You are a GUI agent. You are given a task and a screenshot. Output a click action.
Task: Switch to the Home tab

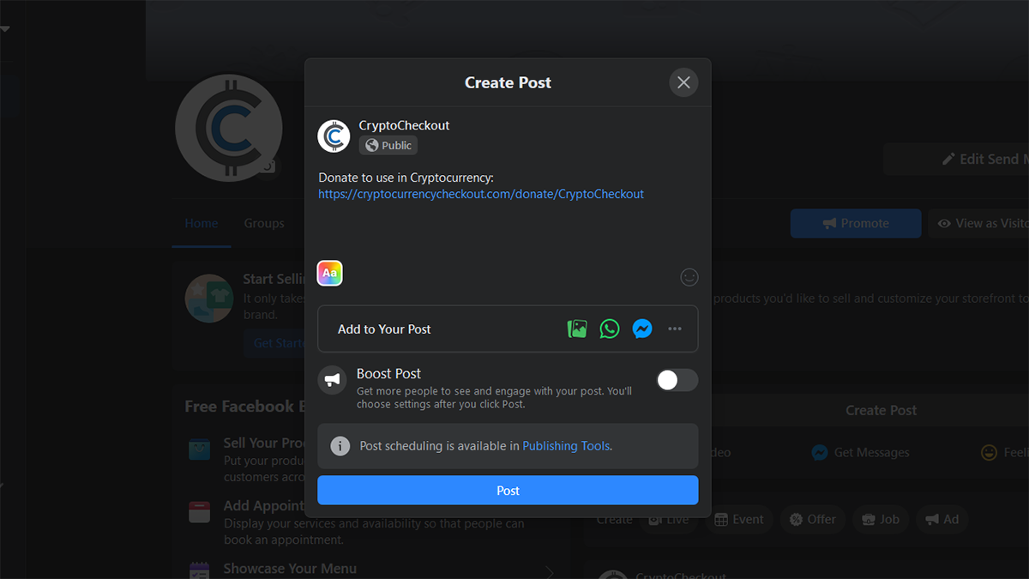(x=202, y=223)
